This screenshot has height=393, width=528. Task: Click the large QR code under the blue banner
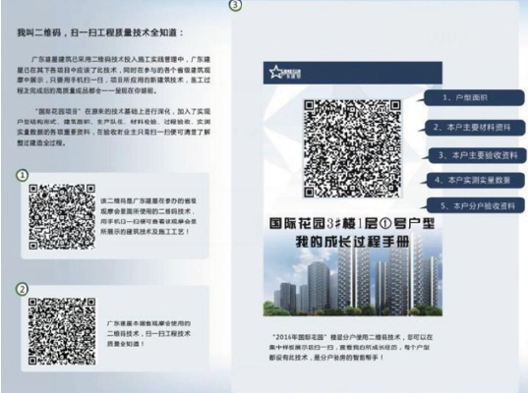(353, 148)
